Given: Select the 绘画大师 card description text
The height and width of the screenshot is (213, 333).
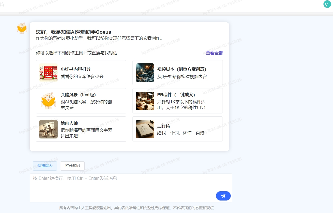Looking at the screenshot, I should [86, 133].
